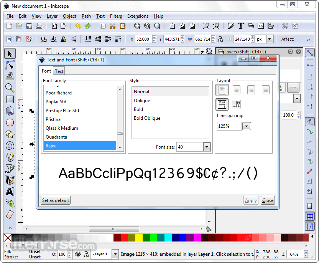The width and height of the screenshot is (319, 263).
Task: Open the XML editor icon
Action: 261,26
